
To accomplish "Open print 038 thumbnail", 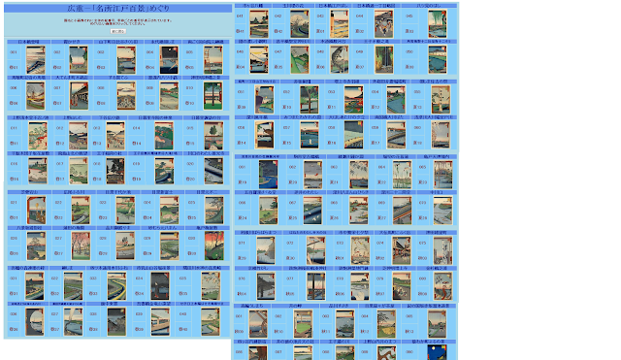I will click(x=116, y=322).
